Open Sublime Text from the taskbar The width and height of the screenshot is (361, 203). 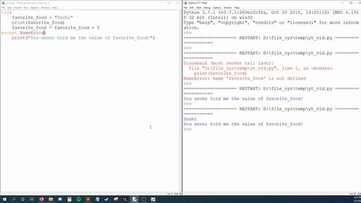(x=88, y=199)
